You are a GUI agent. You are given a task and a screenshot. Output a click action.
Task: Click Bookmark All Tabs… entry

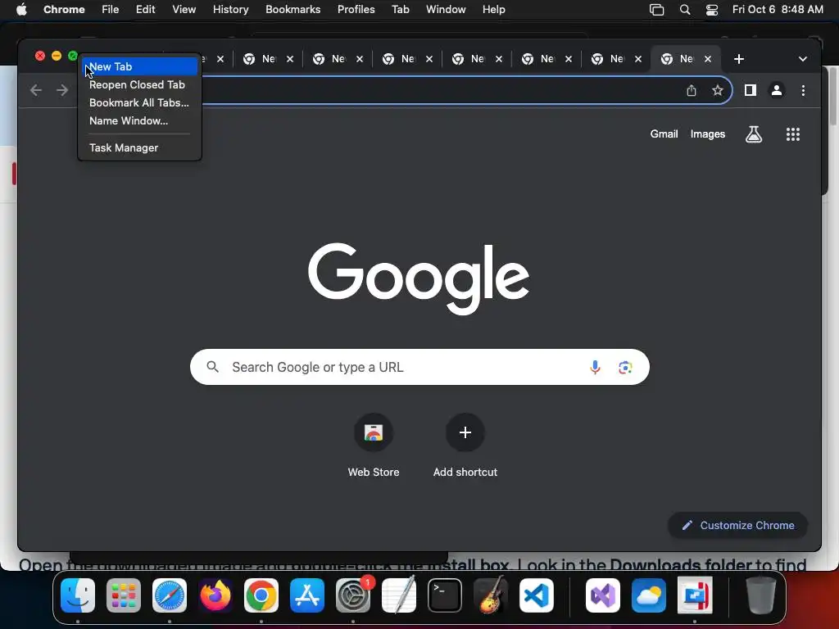point(139,102)
